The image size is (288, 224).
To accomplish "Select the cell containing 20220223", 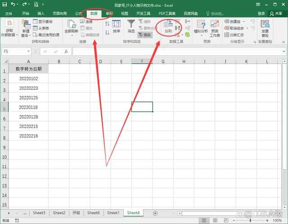I will pos(28,88).
